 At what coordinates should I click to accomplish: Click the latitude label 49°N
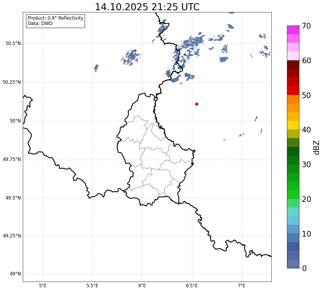(15, 274)
